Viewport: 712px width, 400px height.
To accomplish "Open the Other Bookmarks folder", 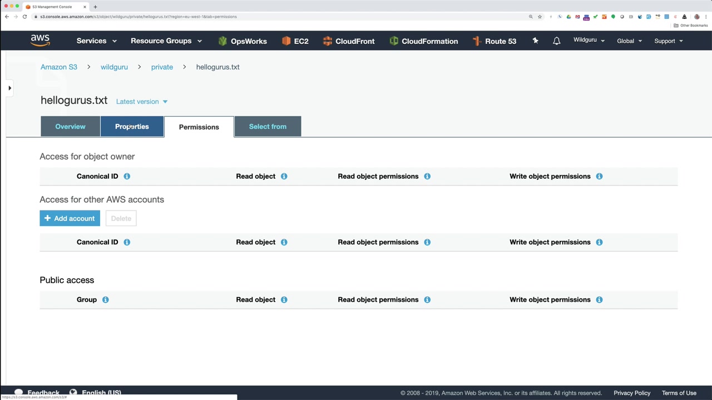I will click(x=691, y=26).
